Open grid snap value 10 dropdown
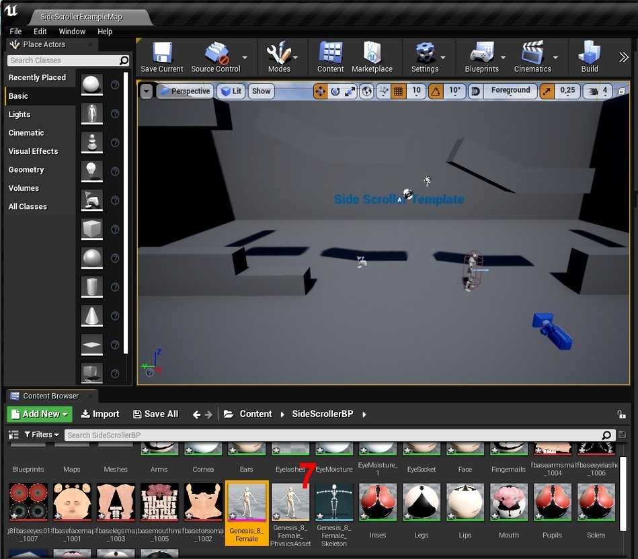The image size is (638, 559). pyautogui.click(x=416, y=91)
